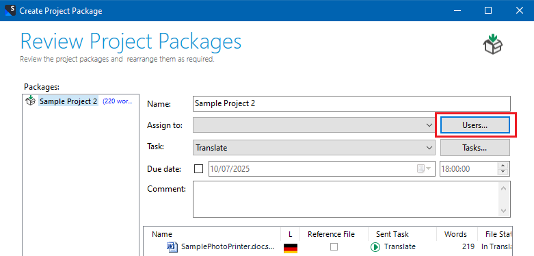Open the Assign to dropdown
Image resolution: width=534 pixels, height=256 pixels.
[429, 125]
